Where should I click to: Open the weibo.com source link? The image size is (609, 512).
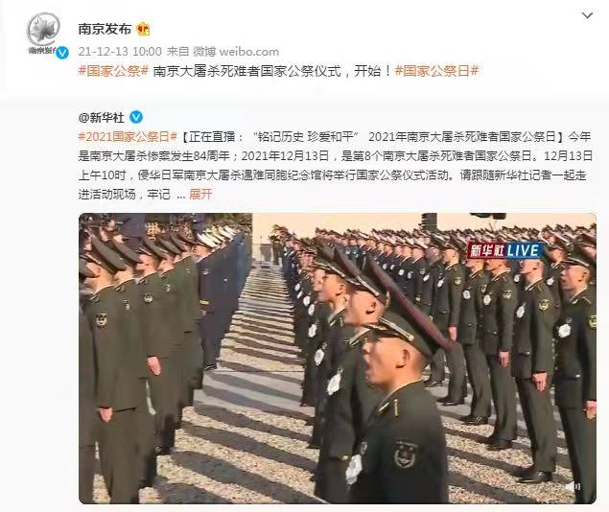248,51
